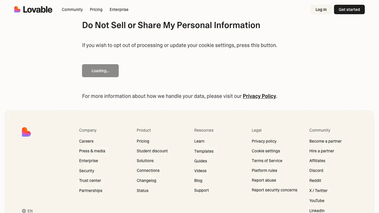Open Careers footer link
The height and width of the screenshot is (213, 379).
click(x=86, y=141)
